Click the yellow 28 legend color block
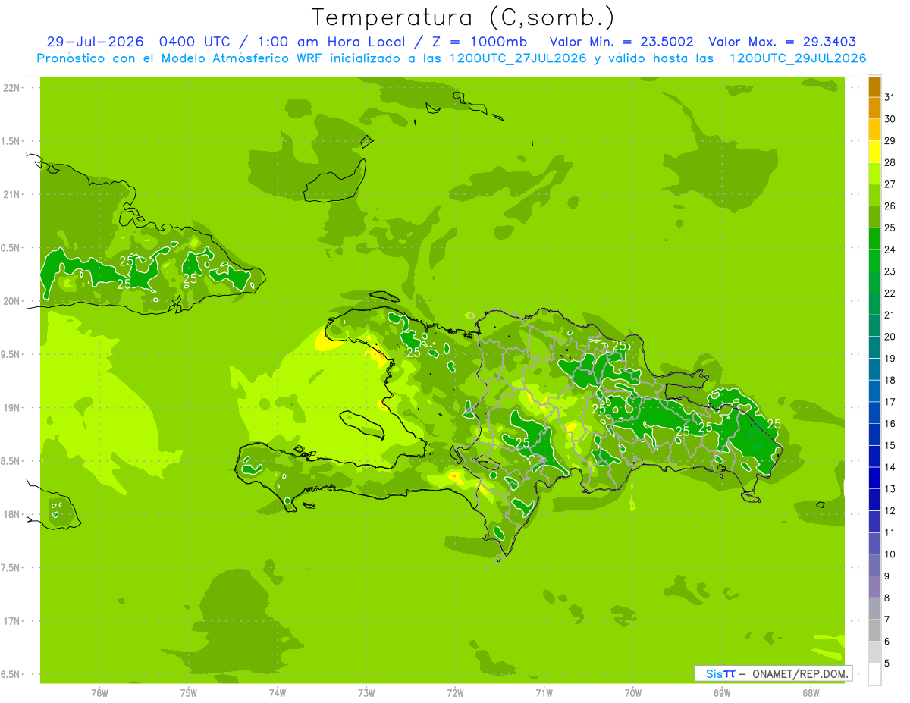The height and width of the screenshot is (703, 910). (874, 152)
